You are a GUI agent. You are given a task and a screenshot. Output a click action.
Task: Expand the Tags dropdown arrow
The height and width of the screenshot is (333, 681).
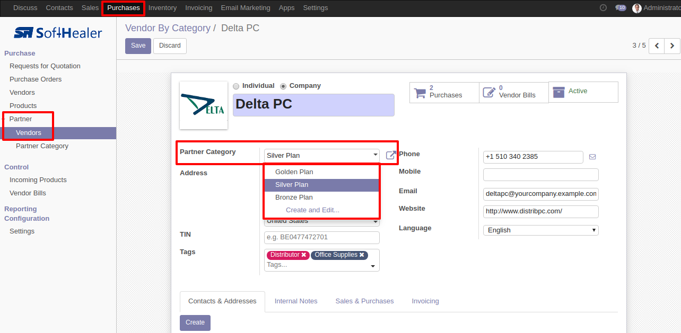(373, 266)
